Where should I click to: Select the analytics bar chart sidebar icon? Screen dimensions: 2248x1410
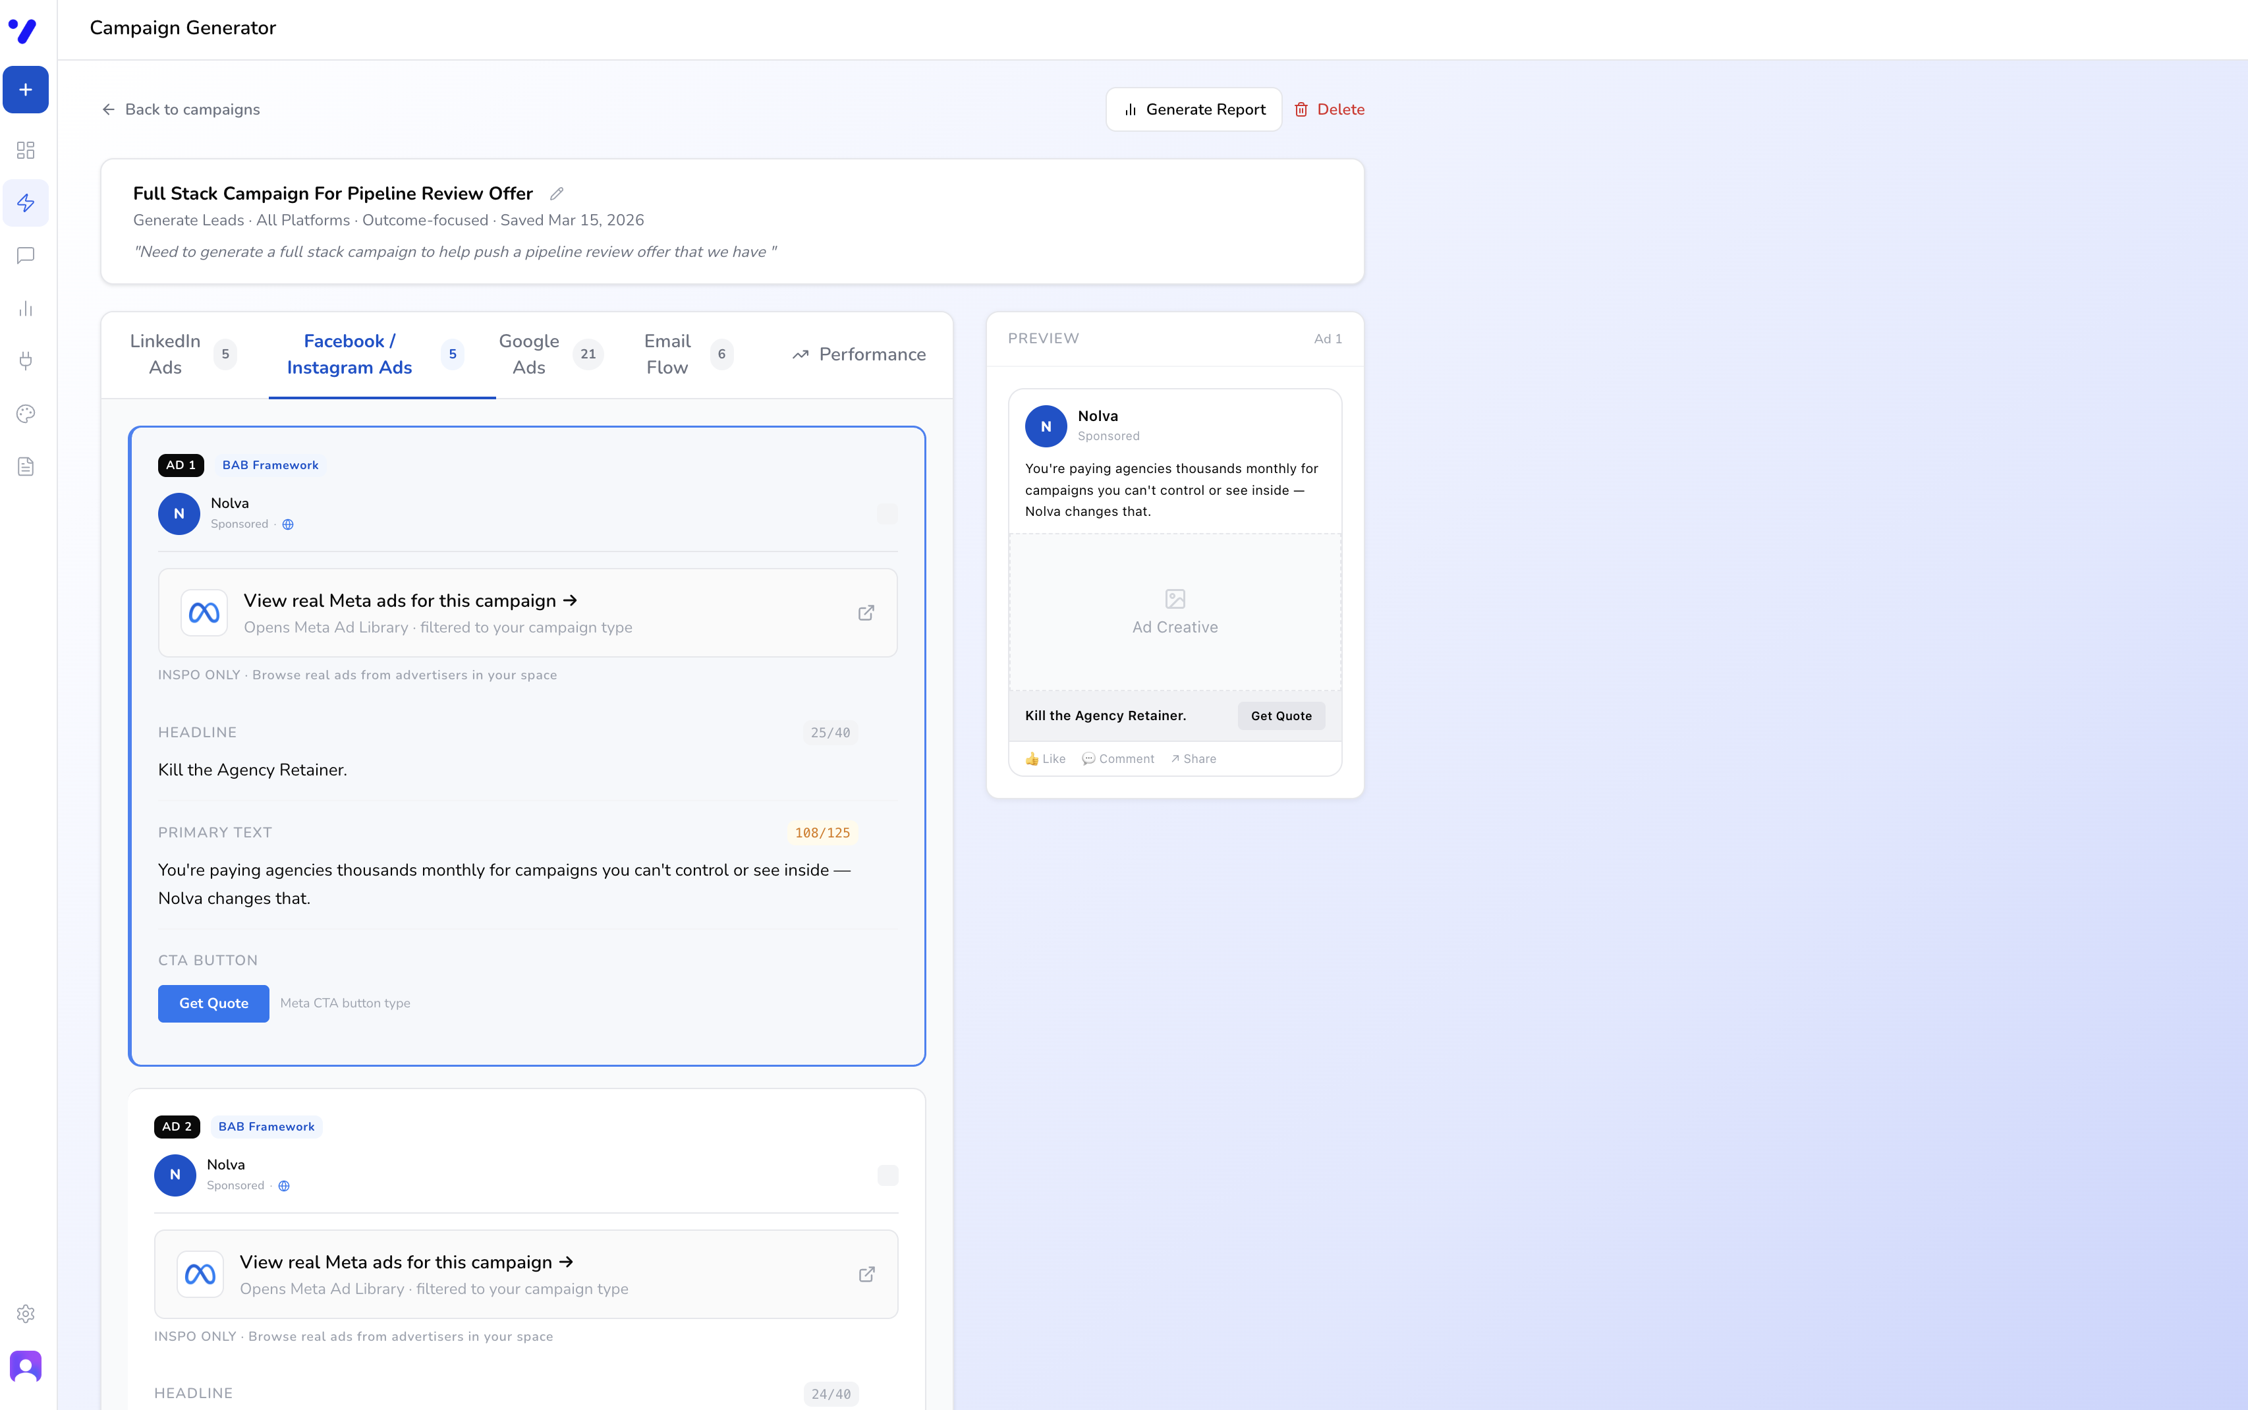click(25, 308)
